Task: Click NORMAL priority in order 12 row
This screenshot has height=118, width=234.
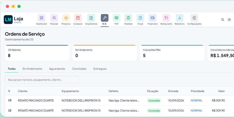Action: pyautogui.click(x=197, y=110)
